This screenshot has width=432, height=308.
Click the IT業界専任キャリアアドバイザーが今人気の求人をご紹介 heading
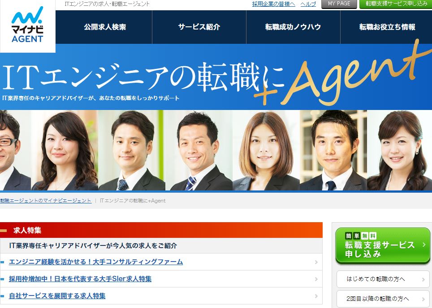(x=93, y=245)
